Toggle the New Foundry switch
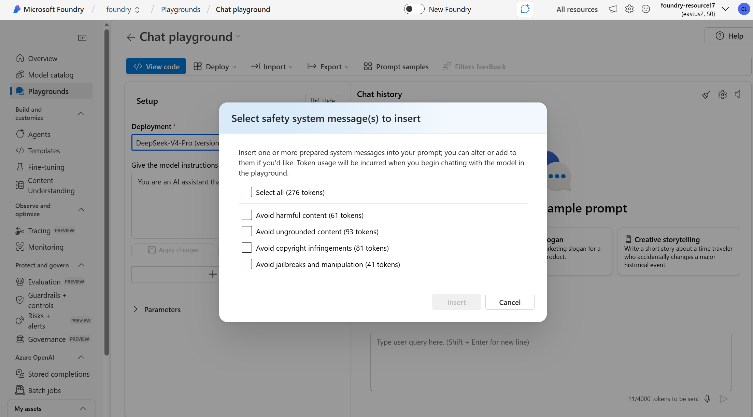753x417 pixels. point(414,9)
